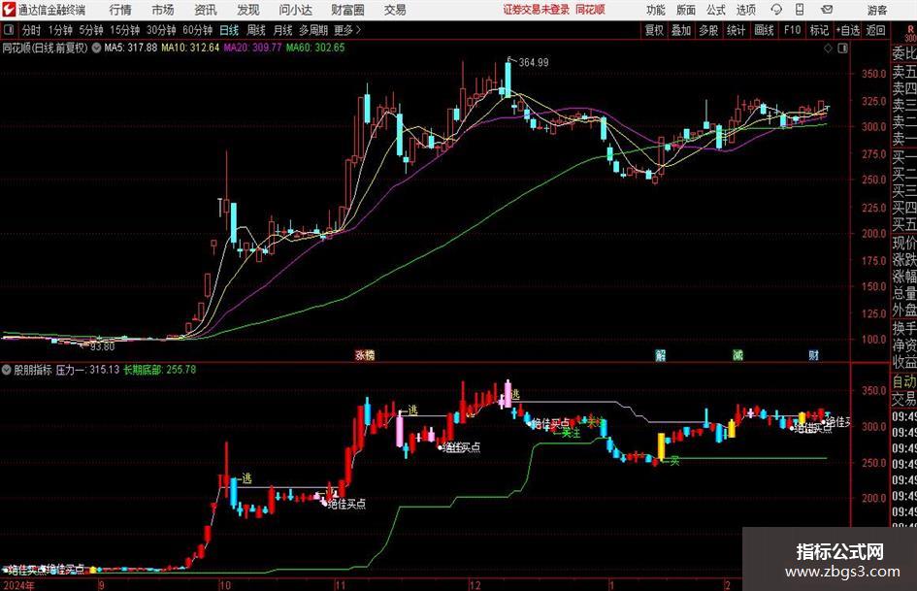Switch to 60分钟 period tab
This screenshot has width=917, height=591.
pyautogui.click(x=197, y=30)
